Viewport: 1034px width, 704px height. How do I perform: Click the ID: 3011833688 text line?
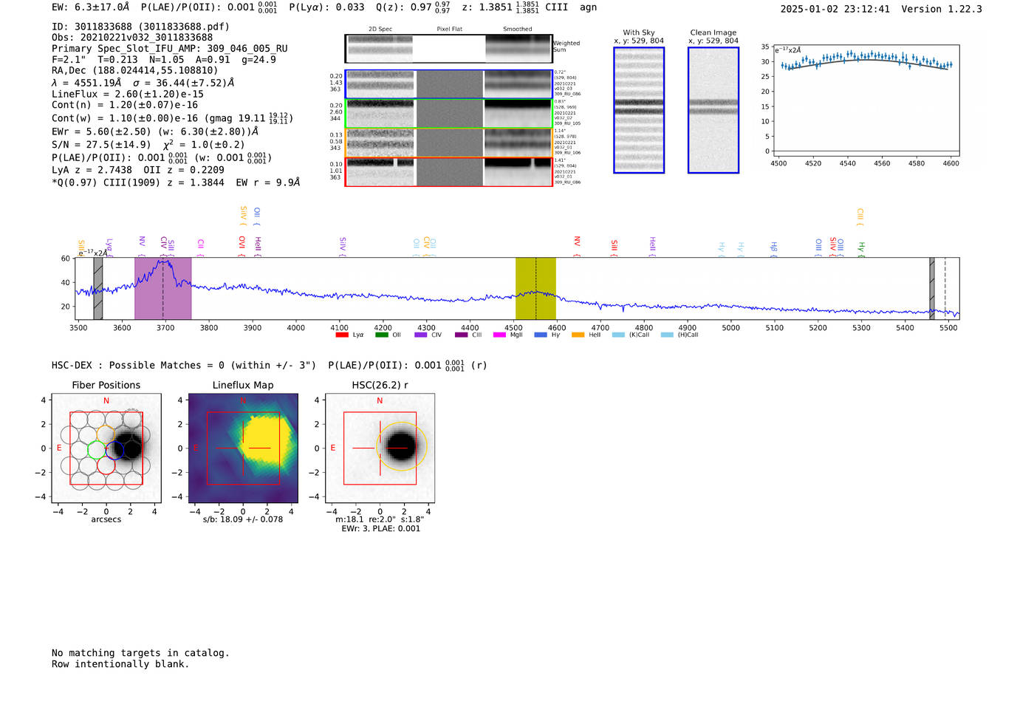coord(141,27)
